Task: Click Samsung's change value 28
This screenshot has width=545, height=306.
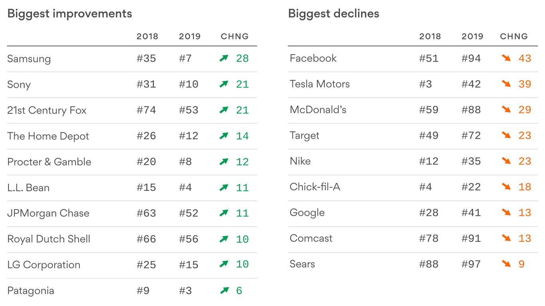Action: click(242, 59)
